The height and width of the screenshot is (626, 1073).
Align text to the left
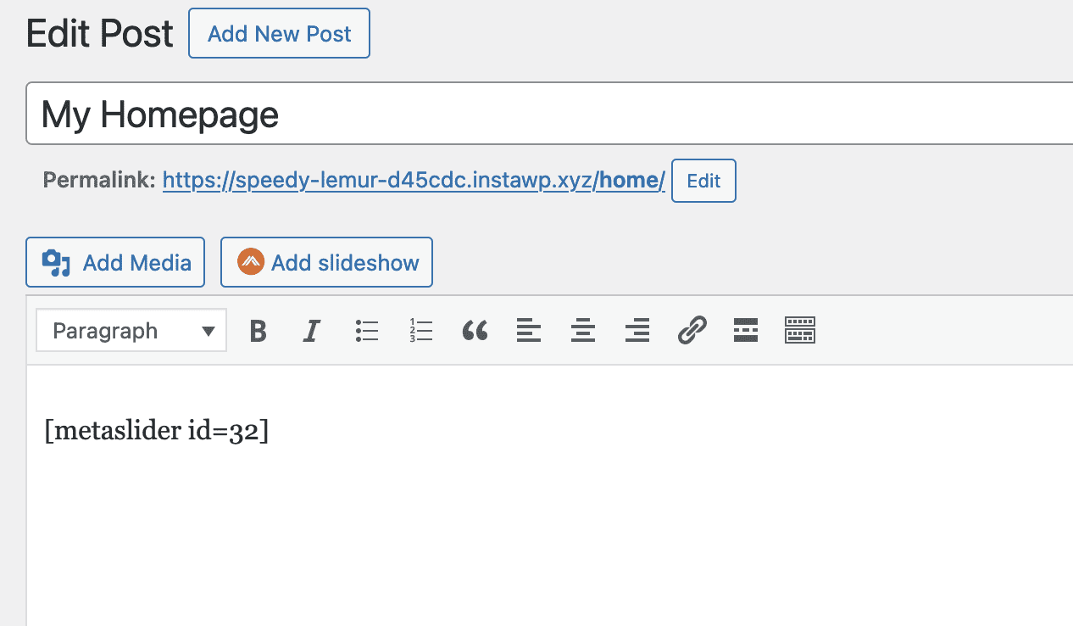tap(529, 331)
